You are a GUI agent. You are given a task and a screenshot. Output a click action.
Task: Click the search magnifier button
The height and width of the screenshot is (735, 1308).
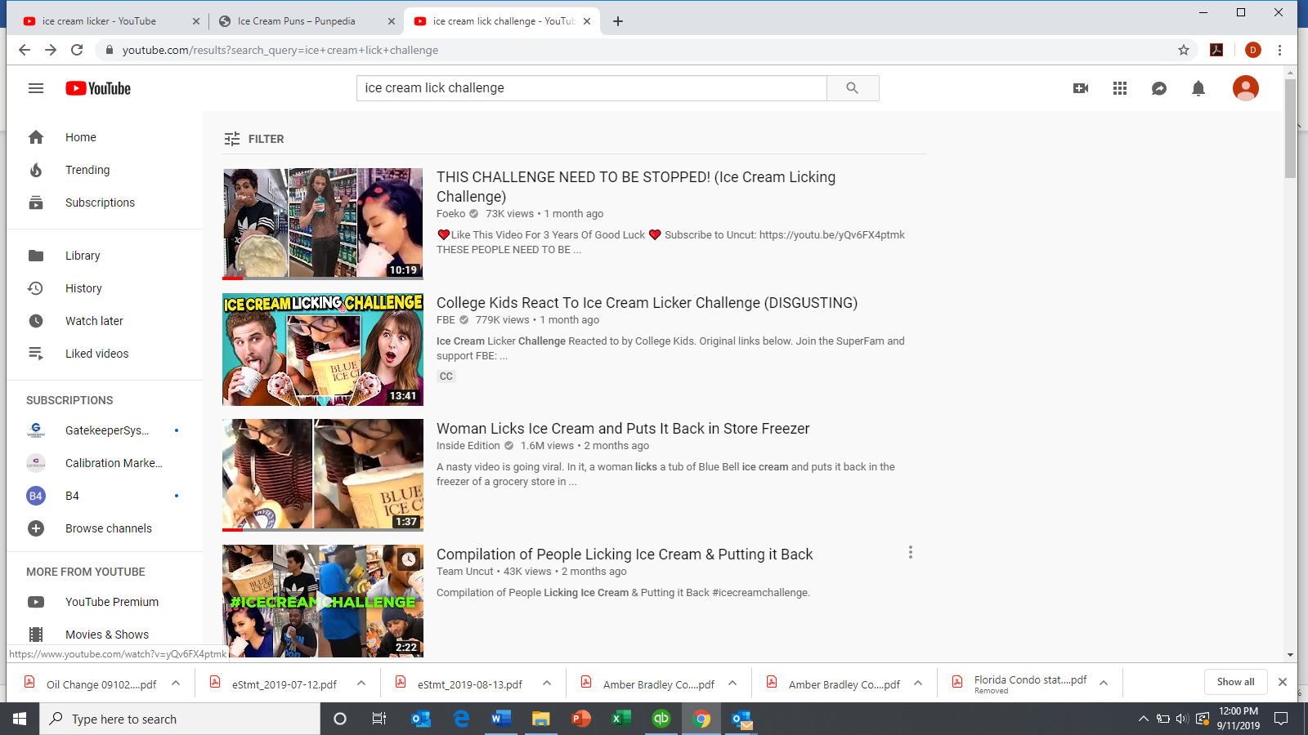click(x=853, y=88)
